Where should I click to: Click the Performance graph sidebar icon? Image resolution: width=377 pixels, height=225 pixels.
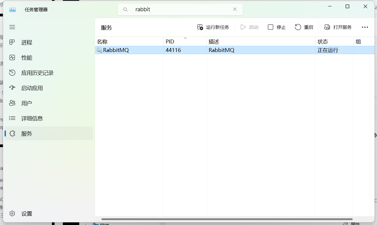(12, 57)
